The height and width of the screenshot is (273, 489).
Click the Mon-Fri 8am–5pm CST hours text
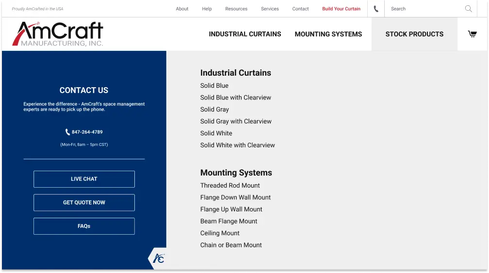(x=84, y=145)
